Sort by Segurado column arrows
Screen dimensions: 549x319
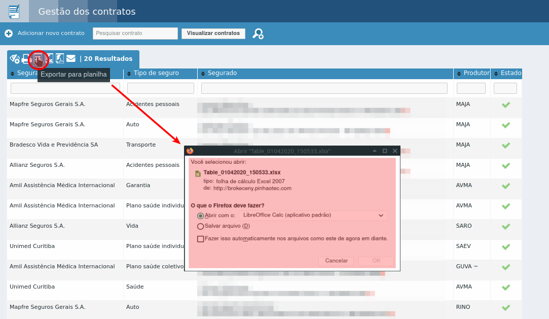[x=203, y=74]
